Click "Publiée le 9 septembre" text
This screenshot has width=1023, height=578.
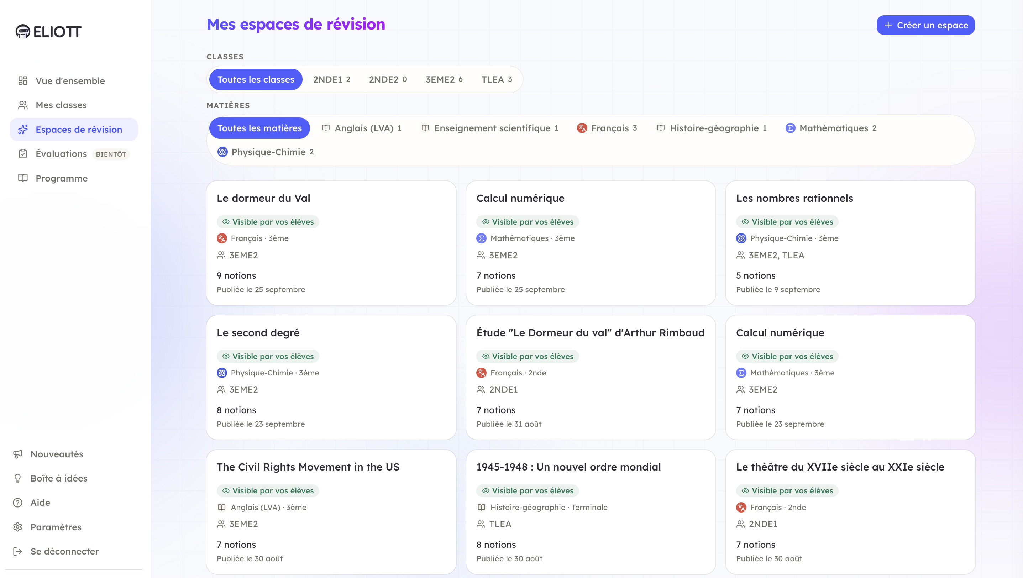click(x=778, y=289)
